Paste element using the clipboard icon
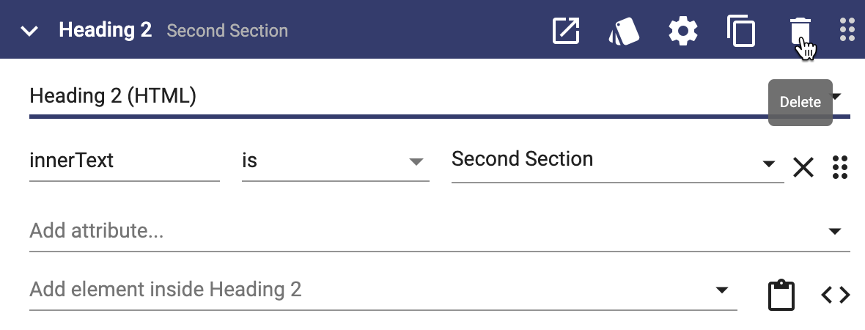This screenshot has height=330, width=865. [781, 296]
